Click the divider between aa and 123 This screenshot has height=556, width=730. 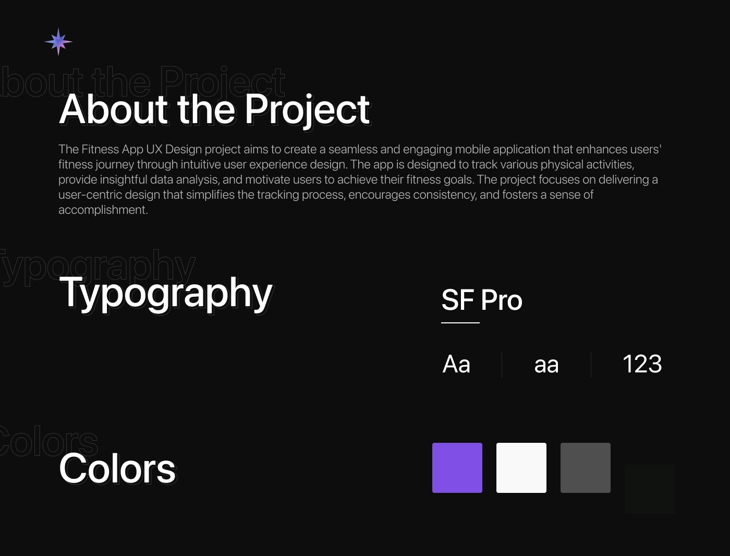(x=591, y=365)
